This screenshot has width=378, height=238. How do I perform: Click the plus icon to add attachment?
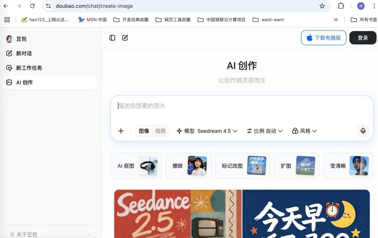121,131
